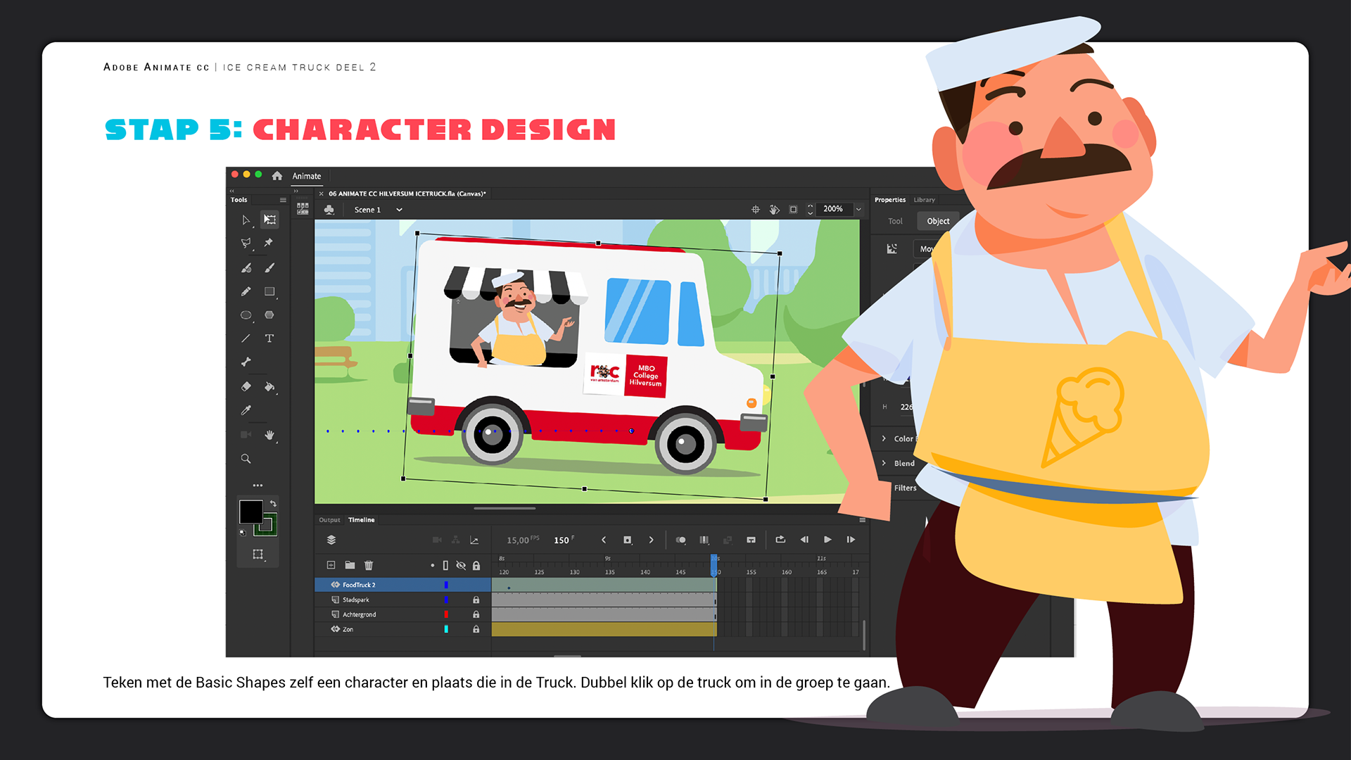Toggle lock on Achtergrond layer
This screenshot has height=760, width=1351.
(x=476, y=615)
